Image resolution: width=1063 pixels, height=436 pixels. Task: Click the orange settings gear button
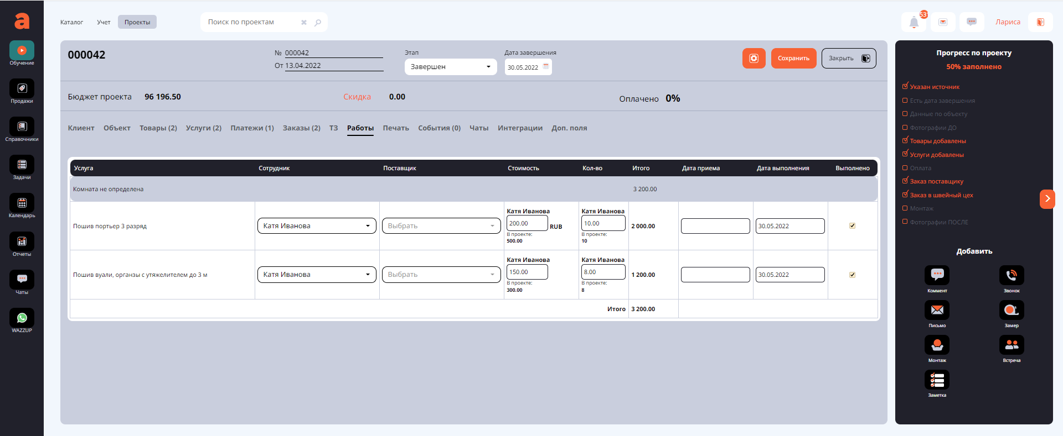(754, 59)
